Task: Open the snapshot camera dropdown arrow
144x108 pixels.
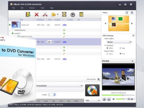Action: (134, 99)
